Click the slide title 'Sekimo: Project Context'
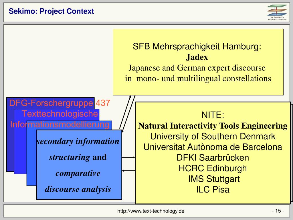 pyautogui.click(x=51, y=11)
